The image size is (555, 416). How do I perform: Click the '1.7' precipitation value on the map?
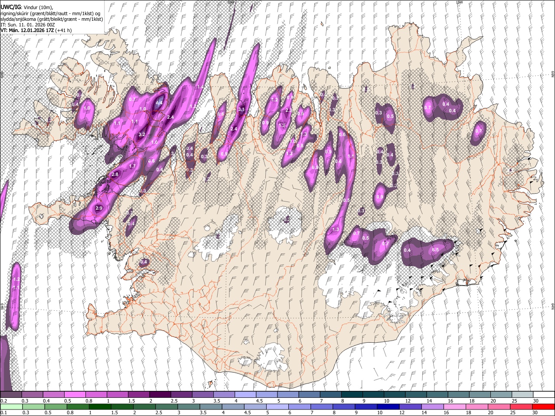click(x=133, y=166)
